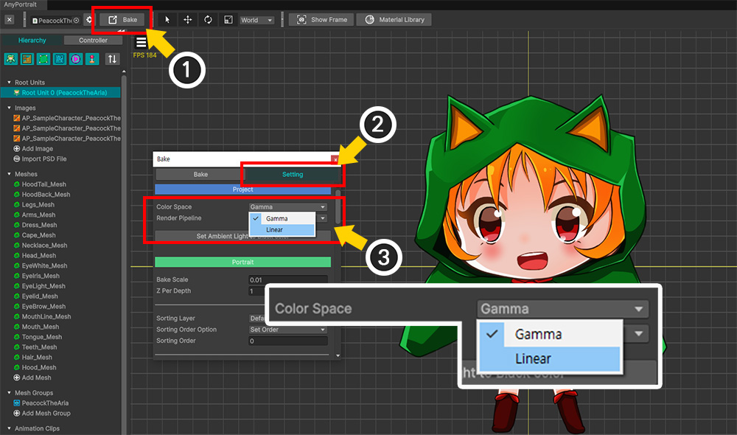Image resolution: width=737 pixels, height=435 pixels.
Task: Click the Show Frame button
Action: point(322,20)
